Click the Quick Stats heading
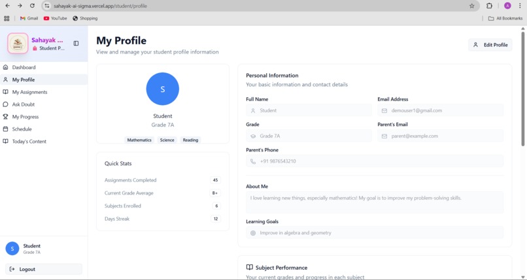527x280 pixels. point(118,164)
